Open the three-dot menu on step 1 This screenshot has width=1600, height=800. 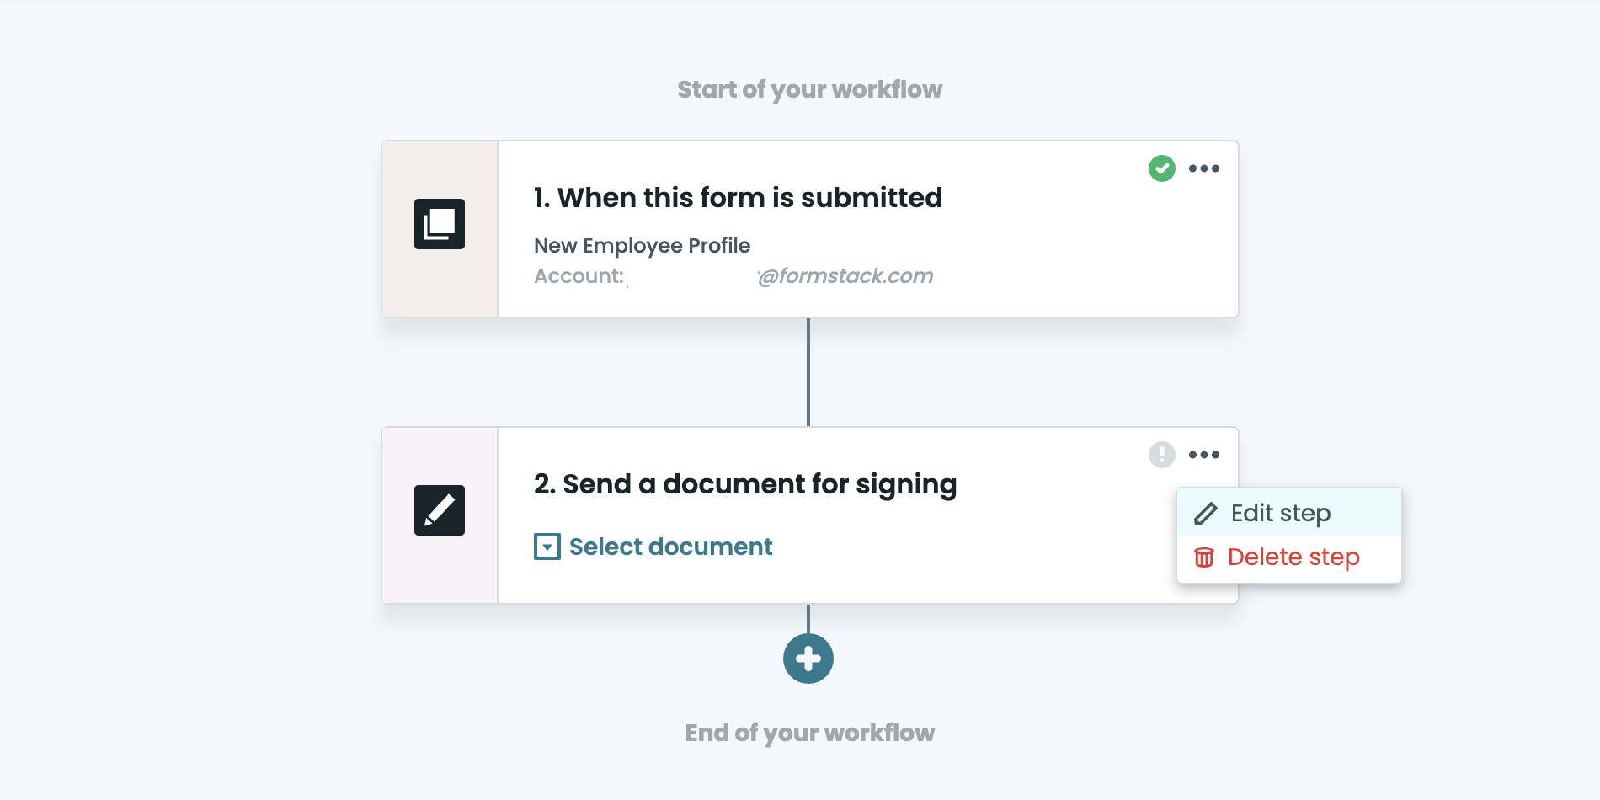click(x=1204, y=168)
